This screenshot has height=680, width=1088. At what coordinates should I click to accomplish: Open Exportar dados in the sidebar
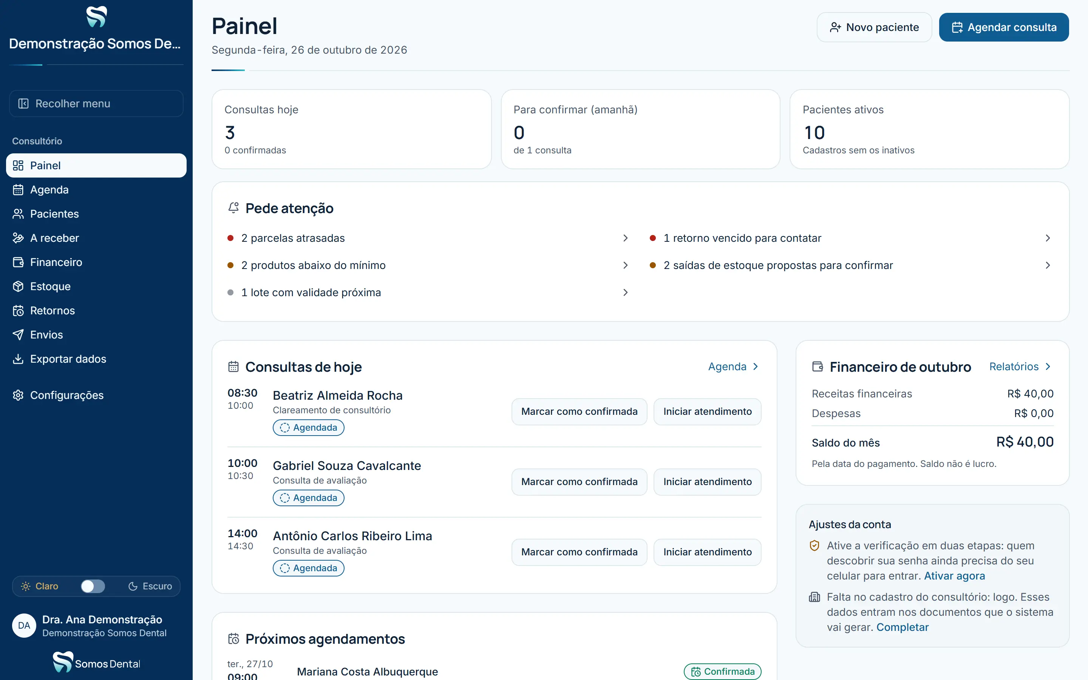click(96, 359)
